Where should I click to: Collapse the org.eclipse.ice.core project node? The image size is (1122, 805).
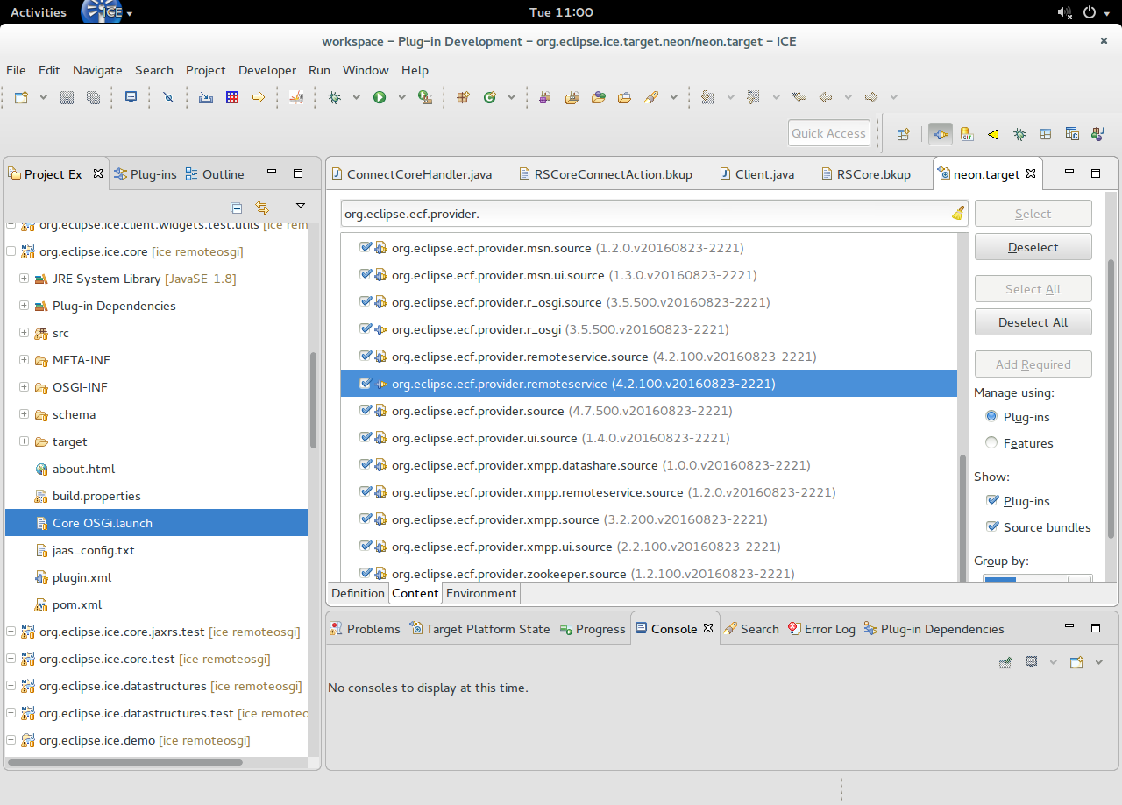click(x=11, y=251)
